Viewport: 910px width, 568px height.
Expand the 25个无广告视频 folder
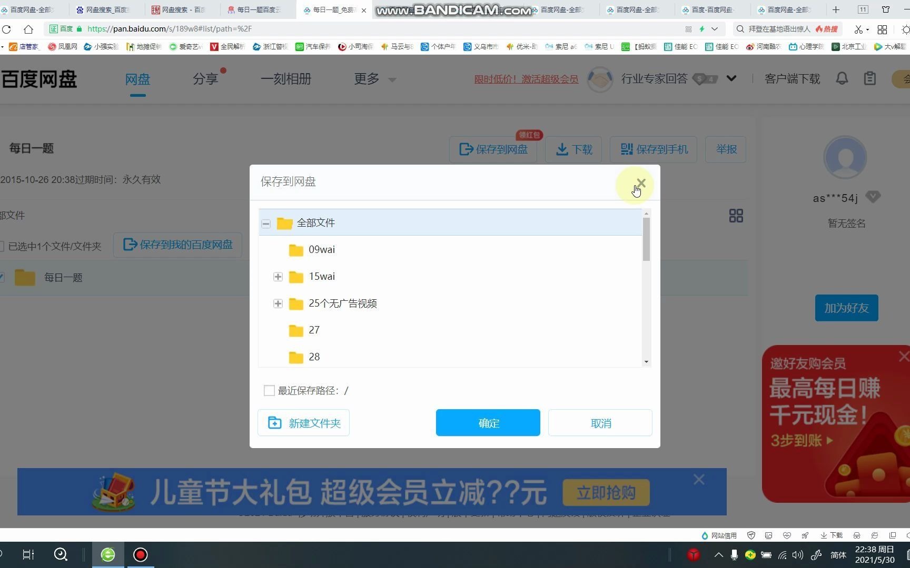[278, 303]
